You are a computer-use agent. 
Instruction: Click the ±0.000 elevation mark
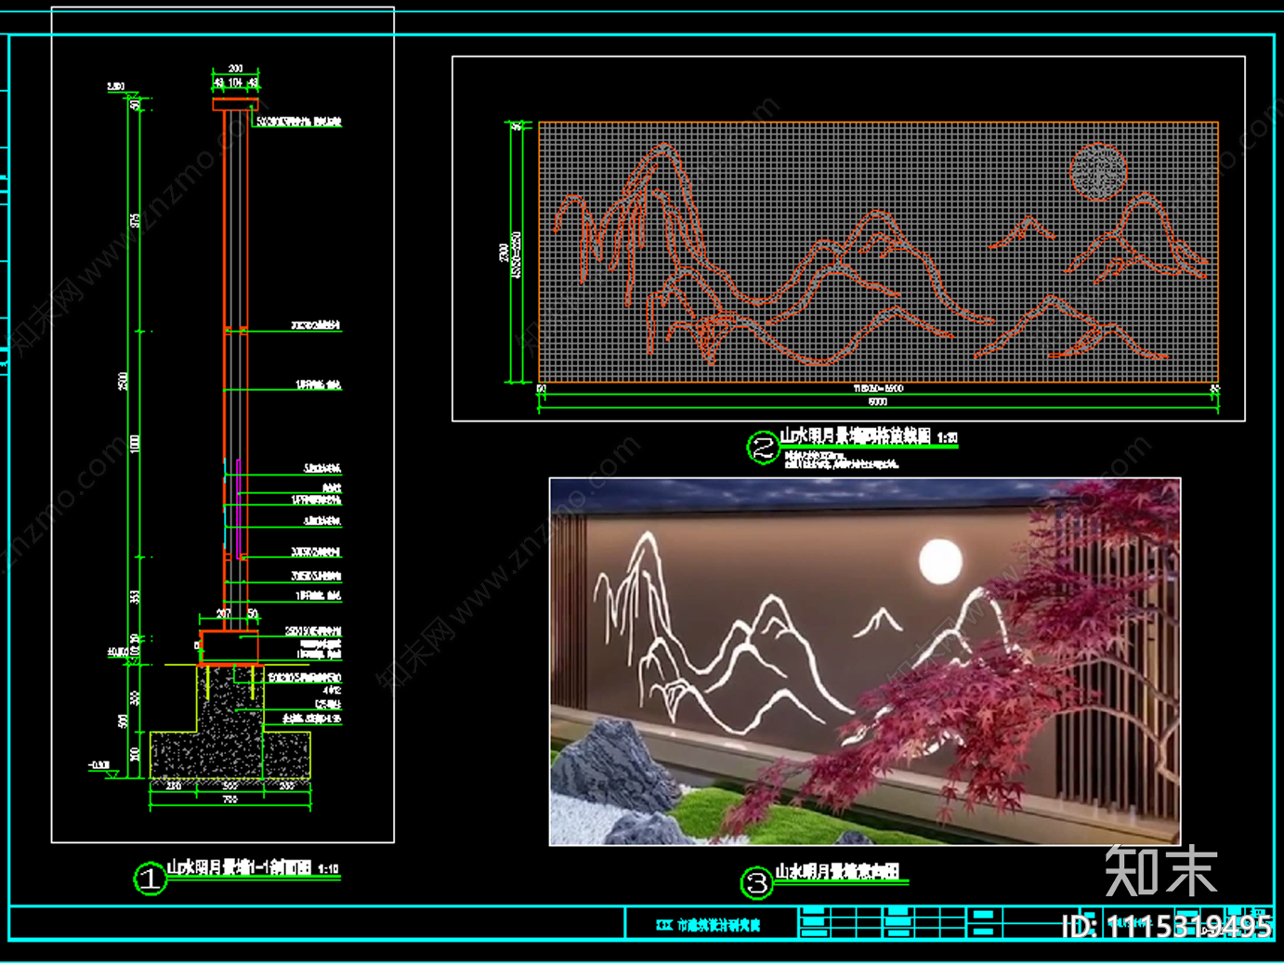pyautogui.click(x=117, y=653)
